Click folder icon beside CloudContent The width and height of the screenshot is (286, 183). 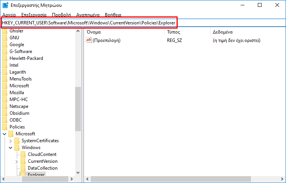23,154
